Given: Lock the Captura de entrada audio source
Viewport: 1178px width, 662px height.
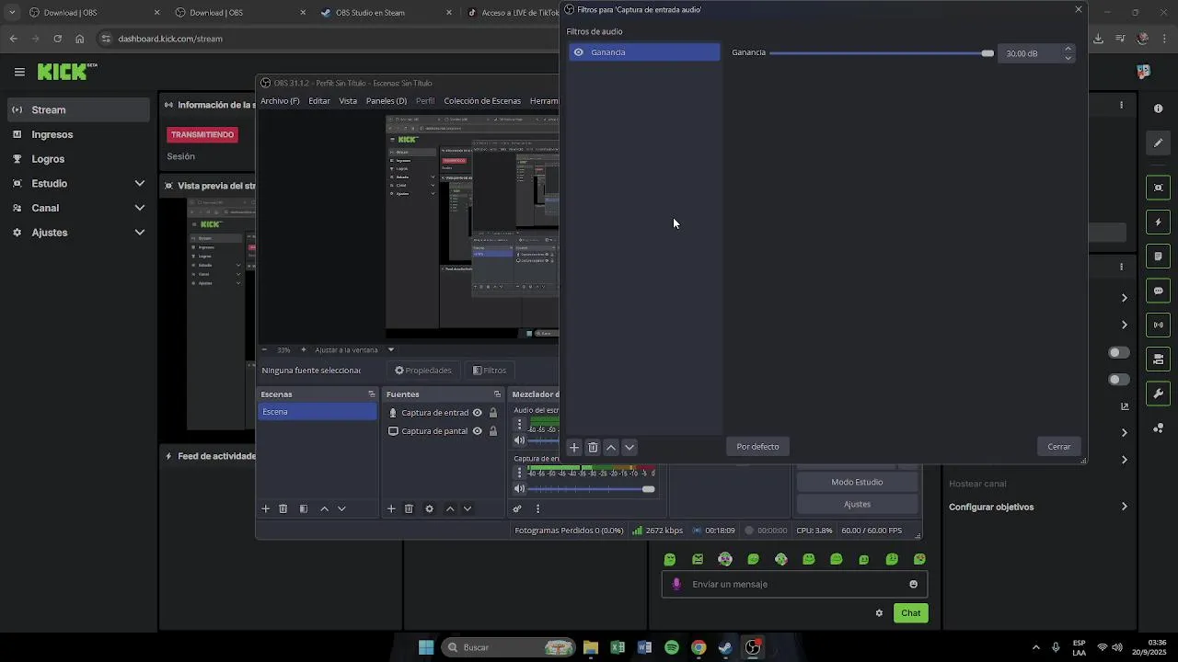Looking at the screenshot, I should pyautogui.click(x=493, y=413).
